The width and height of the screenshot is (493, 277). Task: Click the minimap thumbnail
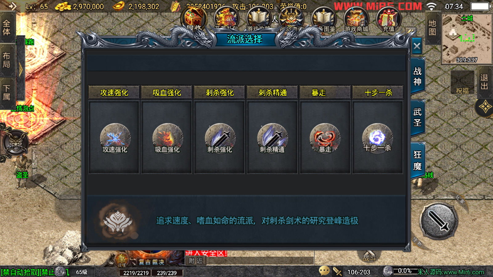[467, 39]
